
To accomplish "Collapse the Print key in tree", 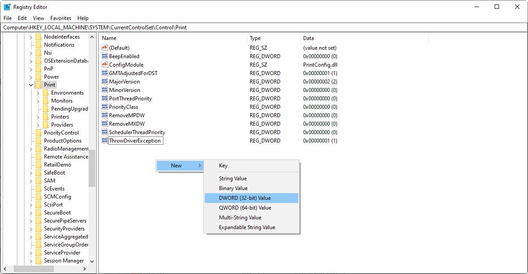I will (31, 85).
